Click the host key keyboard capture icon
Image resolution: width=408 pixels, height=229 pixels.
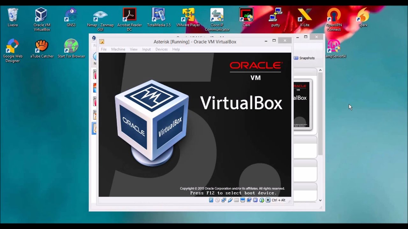tap(268, 200)
